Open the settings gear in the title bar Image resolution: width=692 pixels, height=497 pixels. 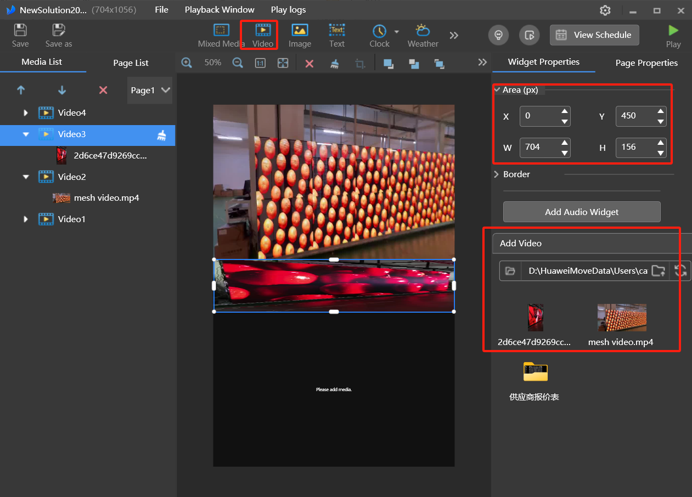[605, 10]
